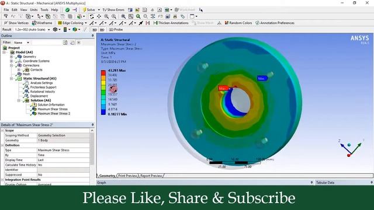Switch to the Report Preview tab
This screenshot has width=374, height=210.
pyautogui.click(x=151, y=176)
